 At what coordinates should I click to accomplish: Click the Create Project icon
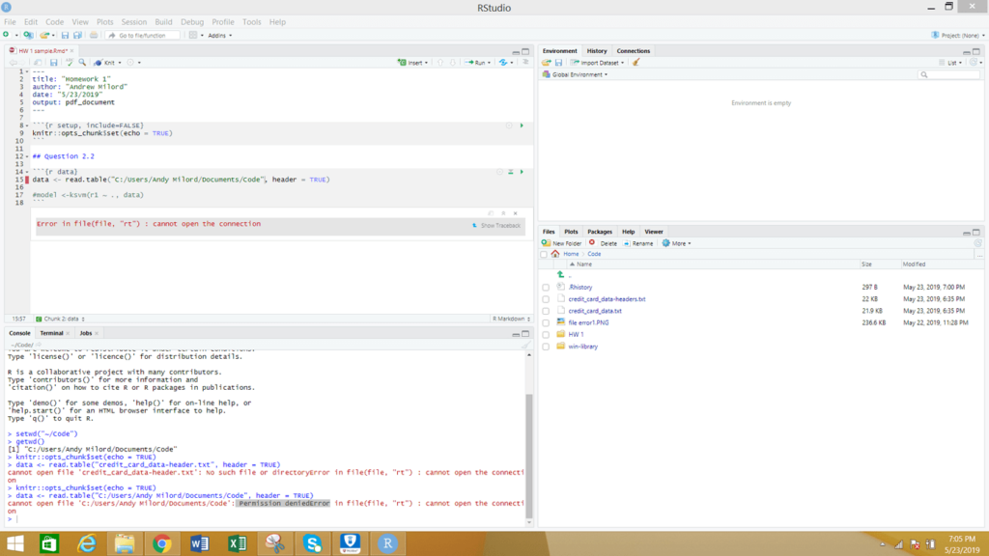(x=28, y=36)
